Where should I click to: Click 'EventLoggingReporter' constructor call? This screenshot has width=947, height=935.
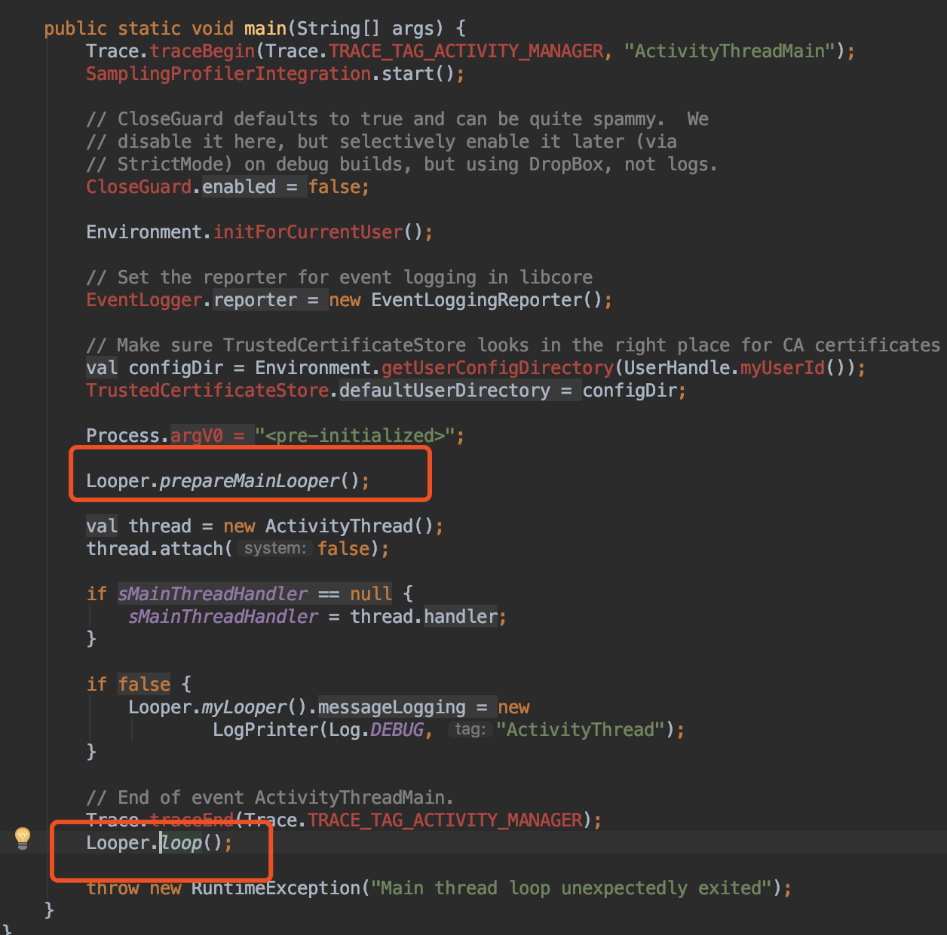(x=477, y=300)
